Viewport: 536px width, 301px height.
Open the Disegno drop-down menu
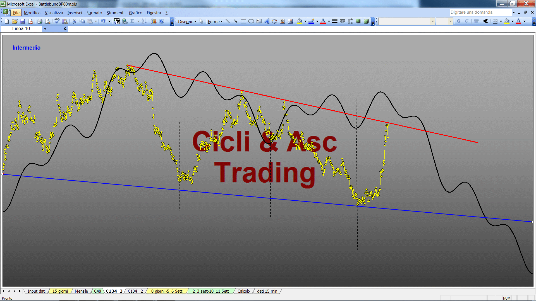point(187,21)
